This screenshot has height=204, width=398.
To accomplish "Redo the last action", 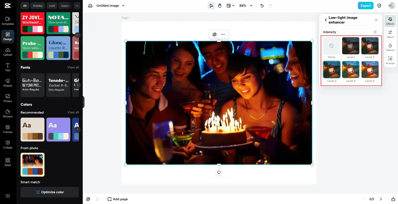I will [270, 6].
